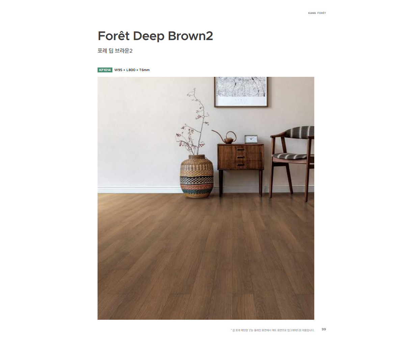Click the copper watering can on cabinet
Image resolution: width=405 pixels, height=343 pixels.
click(226, 137)
